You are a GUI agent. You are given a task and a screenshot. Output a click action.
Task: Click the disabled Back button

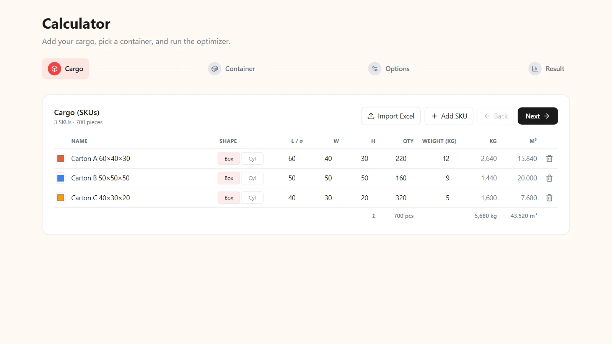point(495,116)
